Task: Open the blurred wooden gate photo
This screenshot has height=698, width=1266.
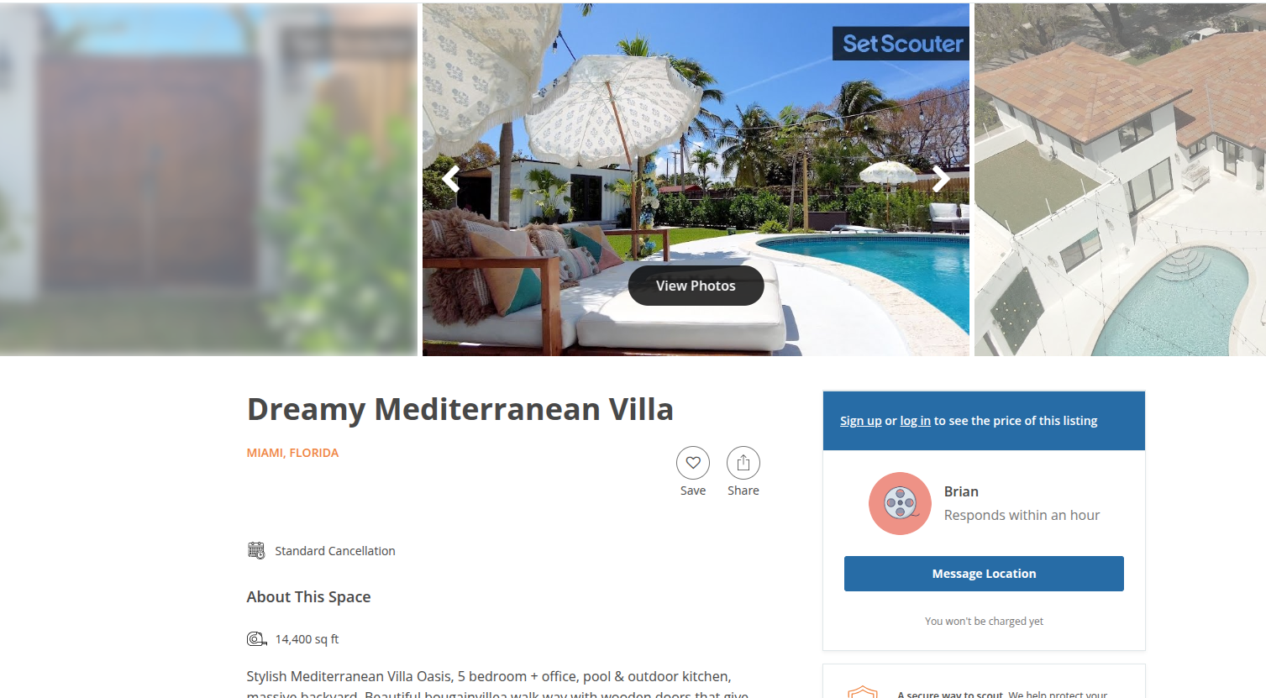Action: coord(208,180)
